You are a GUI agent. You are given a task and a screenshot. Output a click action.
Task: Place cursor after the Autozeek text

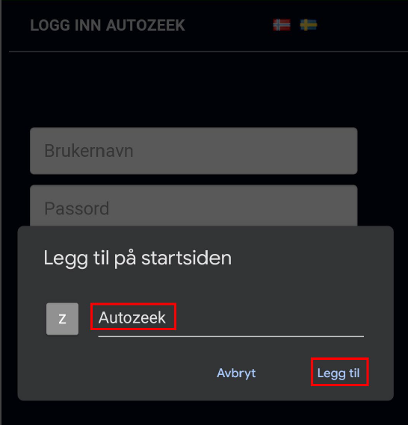[x=167, y=317]
